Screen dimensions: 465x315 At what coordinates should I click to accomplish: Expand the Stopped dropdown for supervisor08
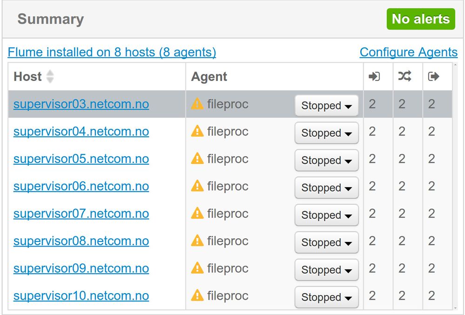pos(326,243)
